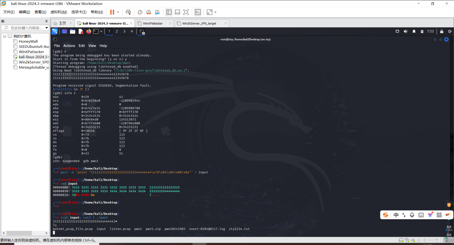Open the Kali applications menu dragon icon
Image resolution: width=454 pixels, height=245 pixels.
[x=54, y=31]
